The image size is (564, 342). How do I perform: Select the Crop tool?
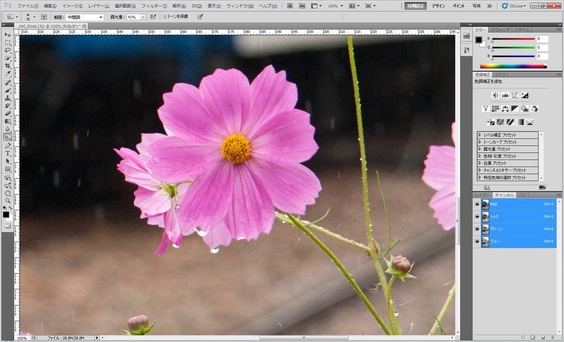tap(8, 66)
